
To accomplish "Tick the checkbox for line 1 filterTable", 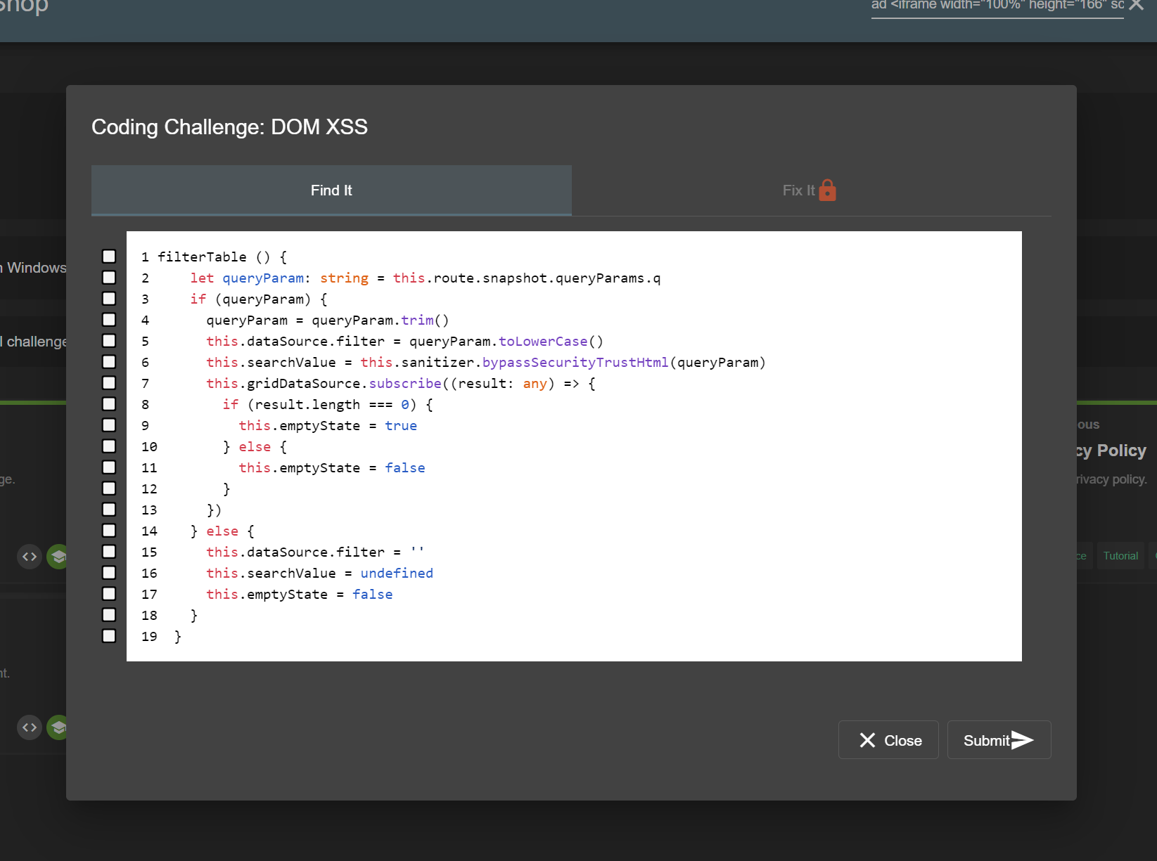I will pyautogui.click(x=109, y=257).
